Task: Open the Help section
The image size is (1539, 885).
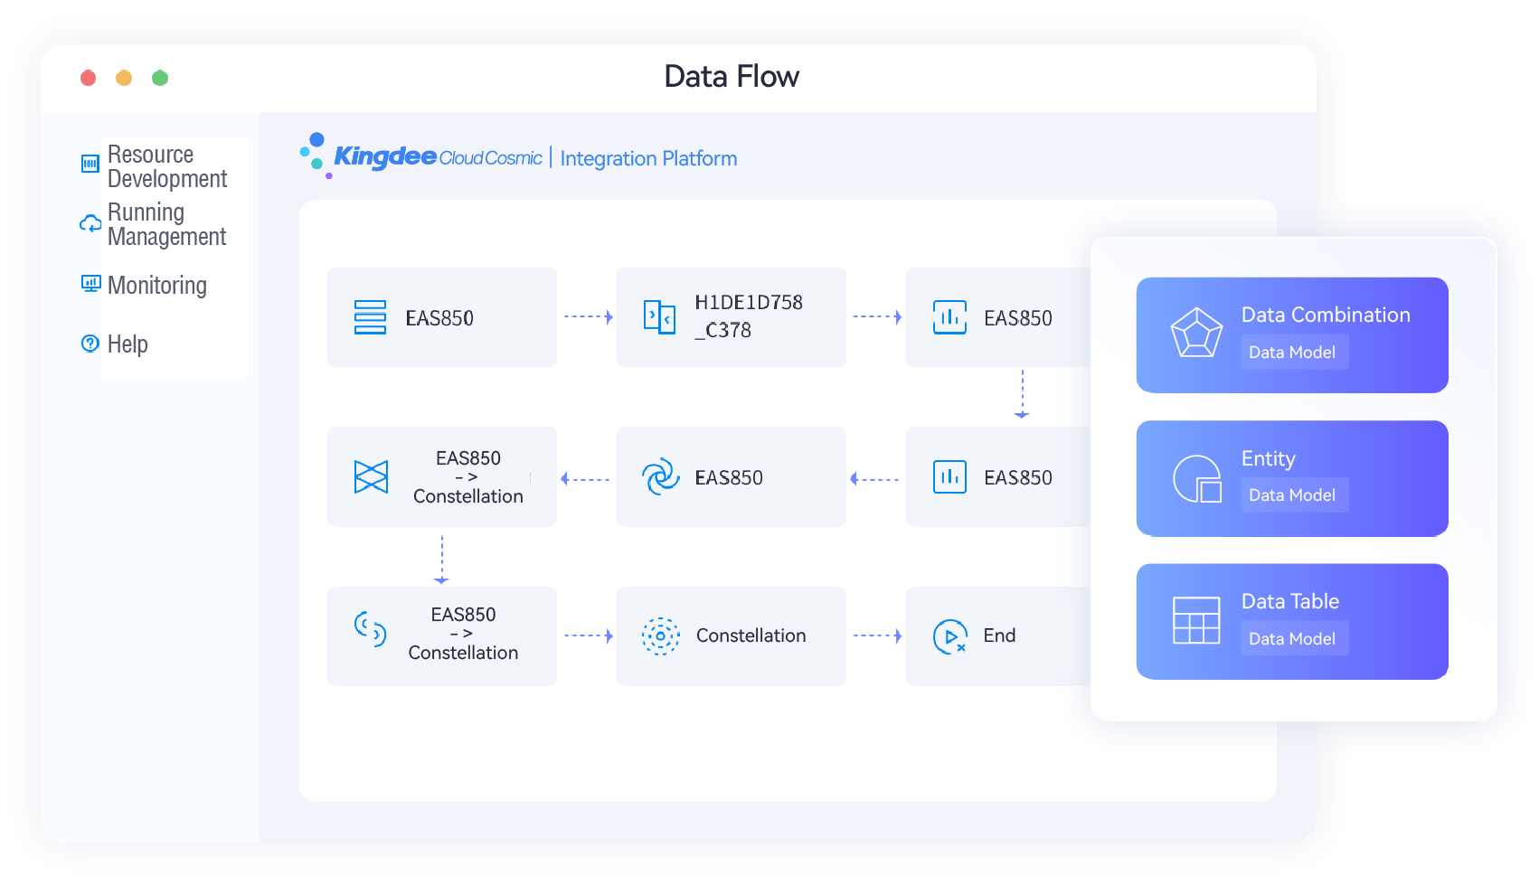Action: coord(127,344)
